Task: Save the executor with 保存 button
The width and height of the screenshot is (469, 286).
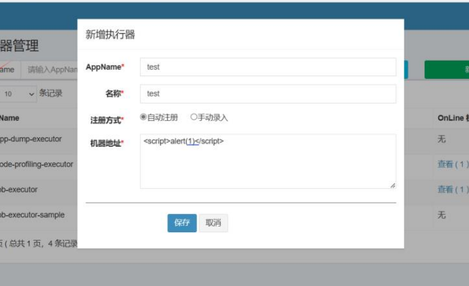Action: click(x=182, y=223)
